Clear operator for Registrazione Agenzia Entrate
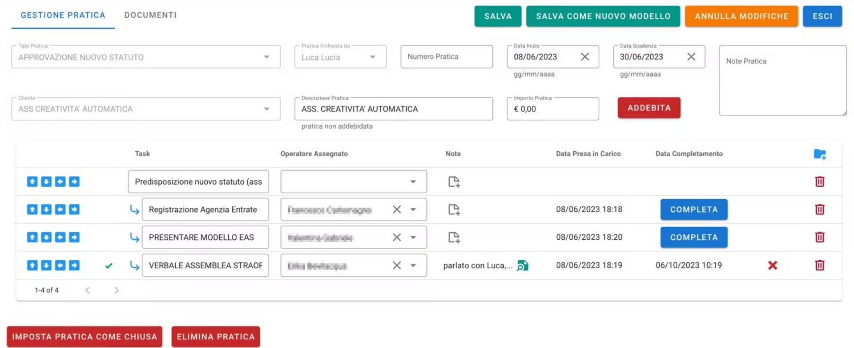 [397, 210]
